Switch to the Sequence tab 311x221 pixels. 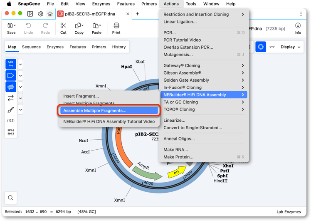(x=31, y=47)
